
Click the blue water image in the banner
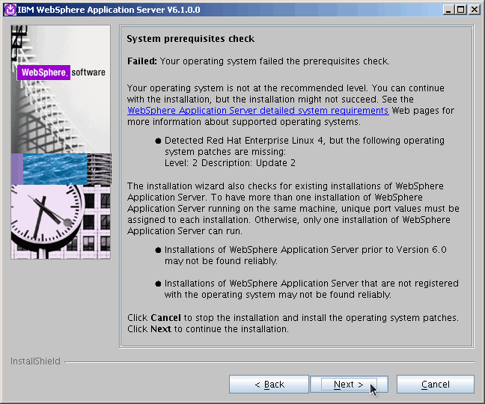click(60, 169)
